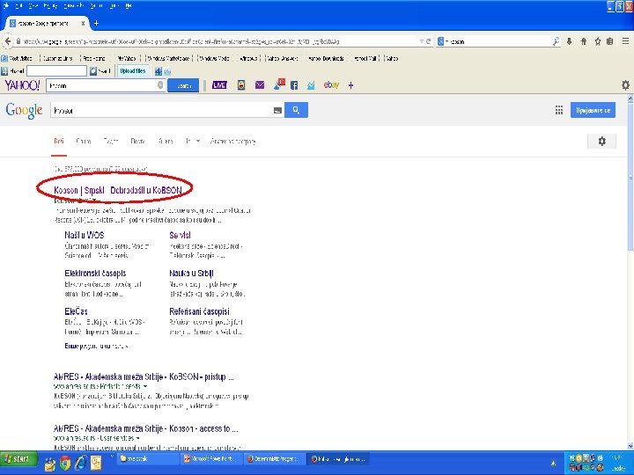The height and width of the screenshot is (475, 634).
Task: Expand the arrow next to Kobson result URL
Action: click(94, 201)
